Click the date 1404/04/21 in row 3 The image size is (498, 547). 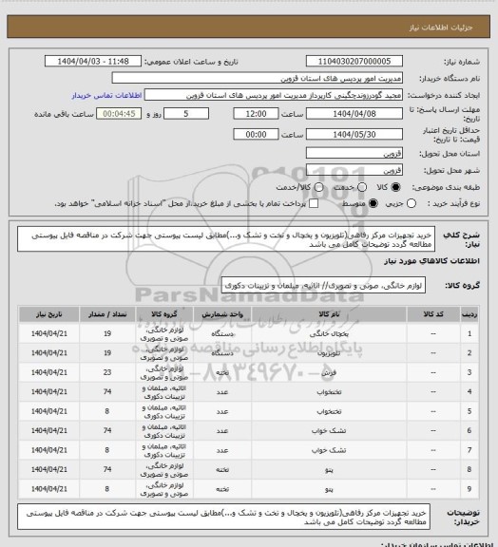pyautogui.click(x=48, y=372)
